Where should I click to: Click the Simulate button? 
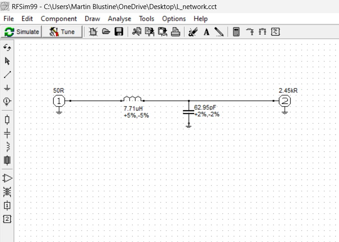tap(21, 32)
